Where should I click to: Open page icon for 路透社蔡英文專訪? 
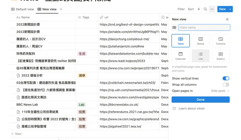(x=18, y=97)
